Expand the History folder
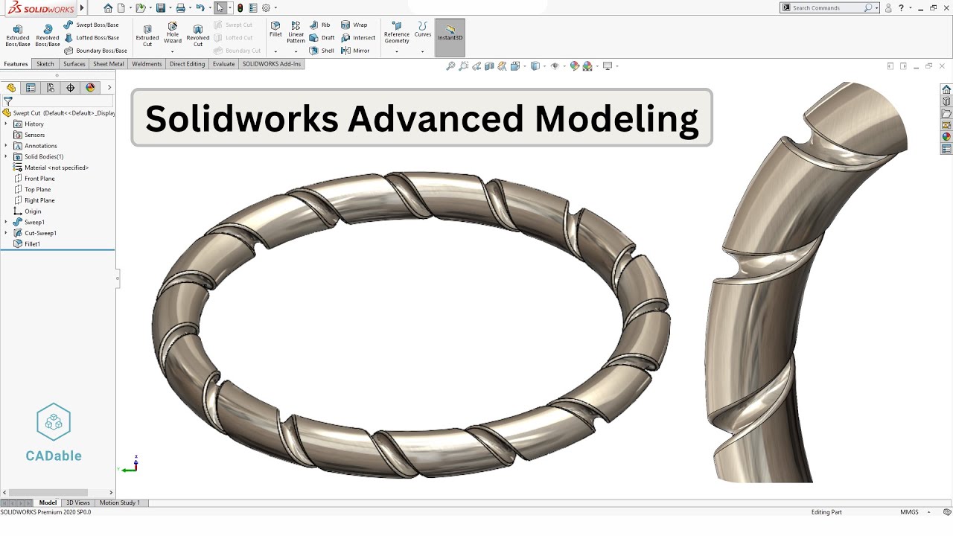 (x=6, y=124)
